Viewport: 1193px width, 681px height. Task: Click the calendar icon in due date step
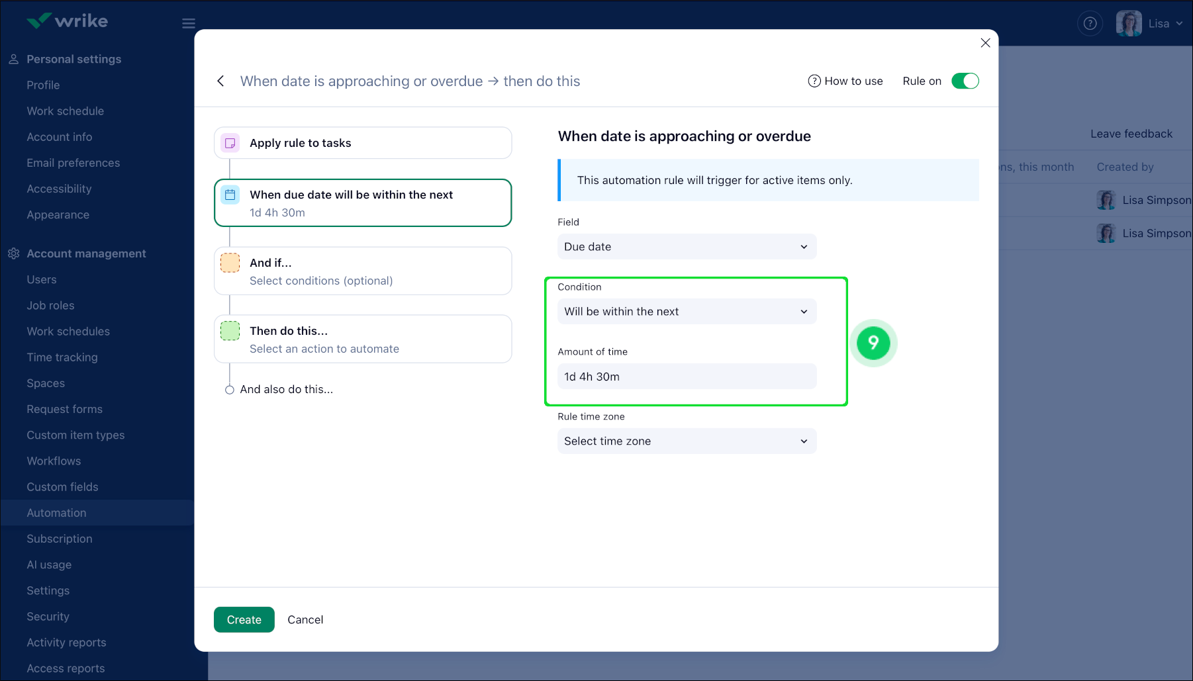coord(230,195)
